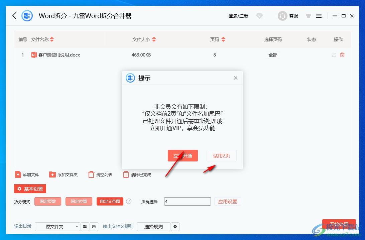This screenshot has width=365, height=240.
Task: Select 固定位置 split mode
Action: [x=79, y=201]
